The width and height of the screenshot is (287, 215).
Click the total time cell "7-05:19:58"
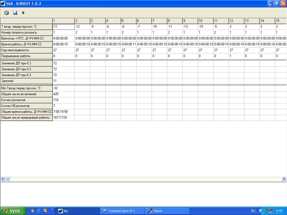(64, 112)
